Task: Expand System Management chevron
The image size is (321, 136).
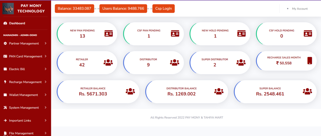Action: pyautogui.click(x=45, y=107)
